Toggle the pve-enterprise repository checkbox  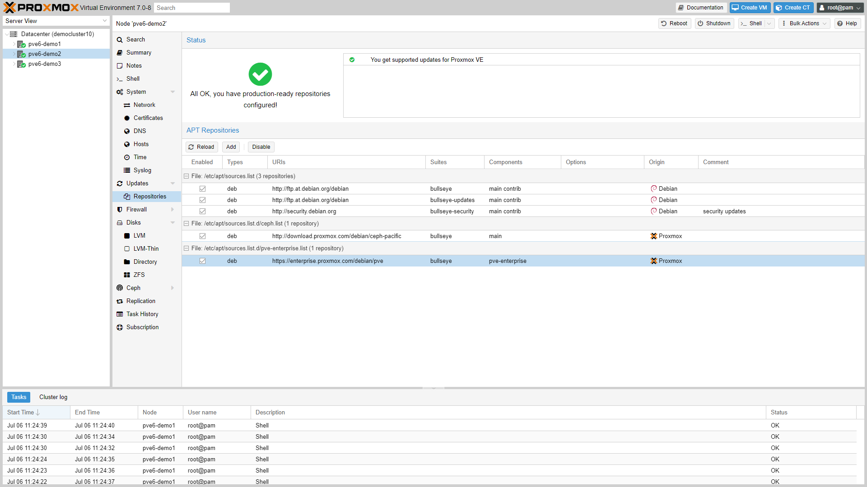[202, 261]
